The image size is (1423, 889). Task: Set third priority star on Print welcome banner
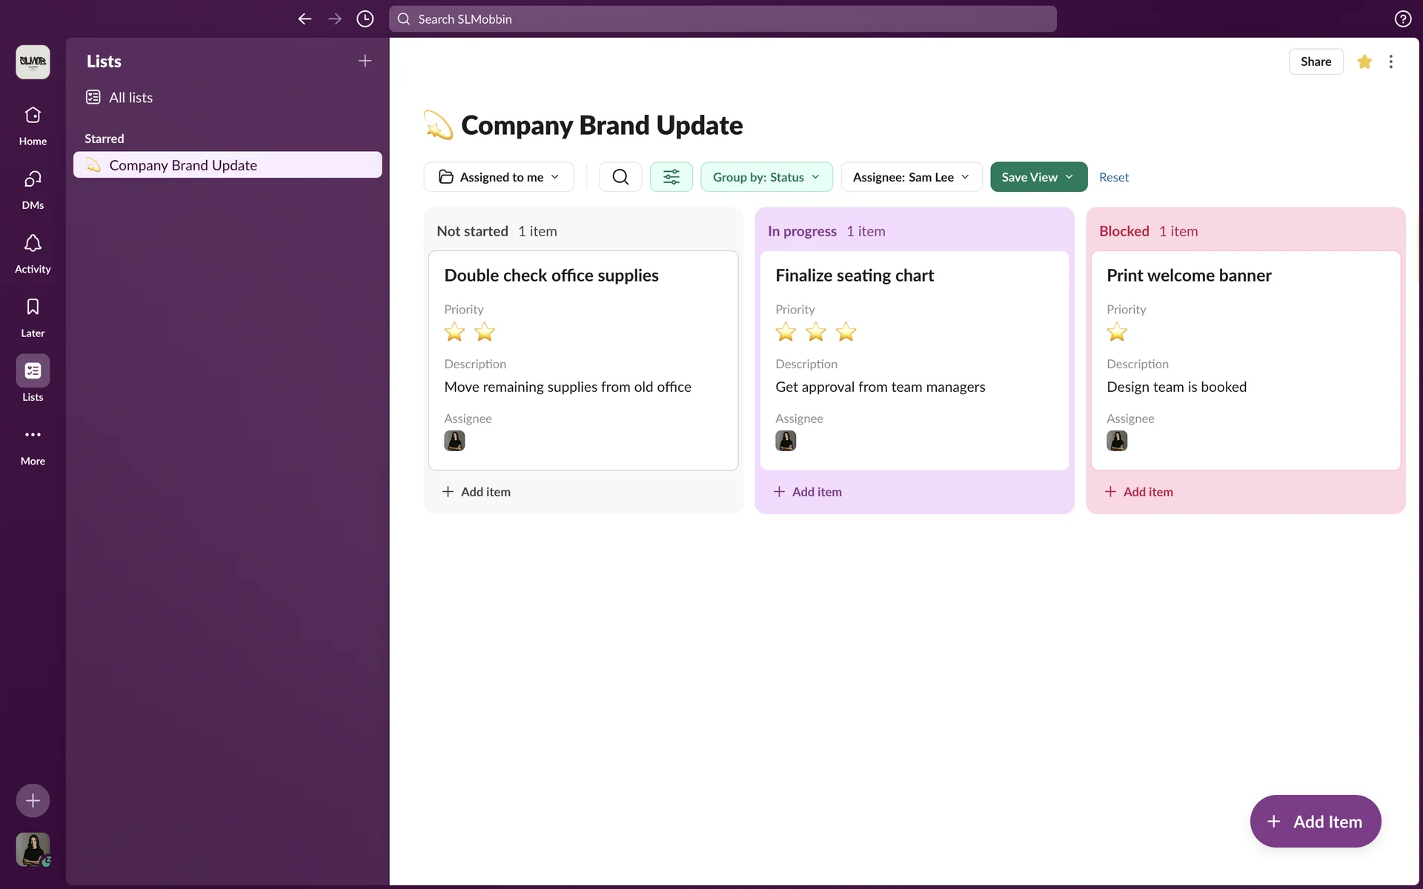pyautogui.click(x=1176, y=333)
